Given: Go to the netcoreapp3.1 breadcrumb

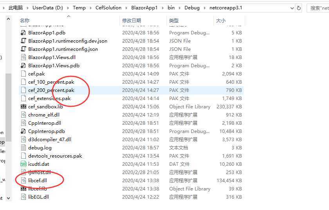Looking at the screenshot, I should tap(226, 8).
